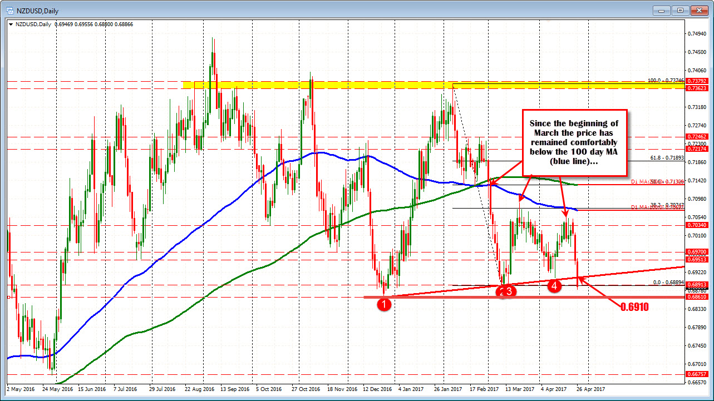The height and width of the screenshot is (401, 714).
Task: Click the 12 Dec 2016 date label
Action: tap(378, 390)
